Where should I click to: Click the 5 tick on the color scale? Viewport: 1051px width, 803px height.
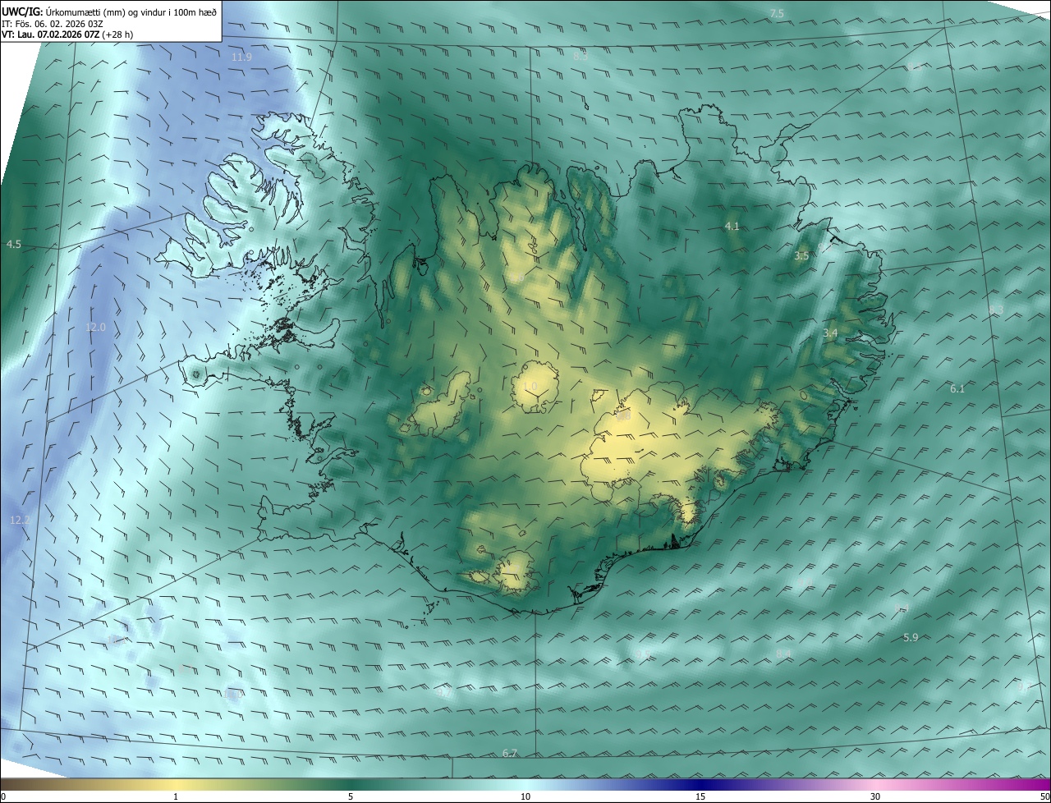coord(351,796)
